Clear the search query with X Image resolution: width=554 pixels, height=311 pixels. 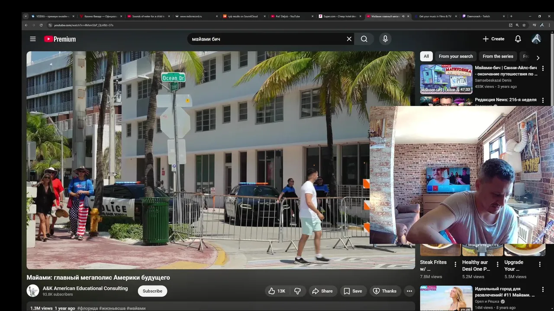point(349,39)
